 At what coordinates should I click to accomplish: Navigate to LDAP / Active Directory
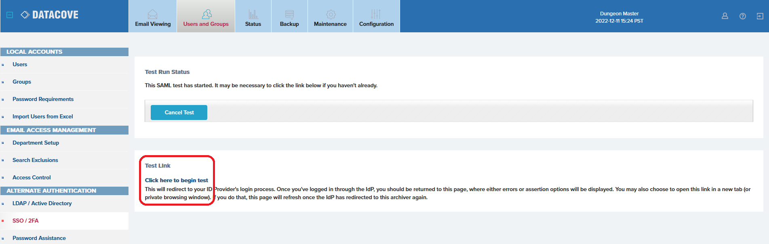[x=42, y=204]
